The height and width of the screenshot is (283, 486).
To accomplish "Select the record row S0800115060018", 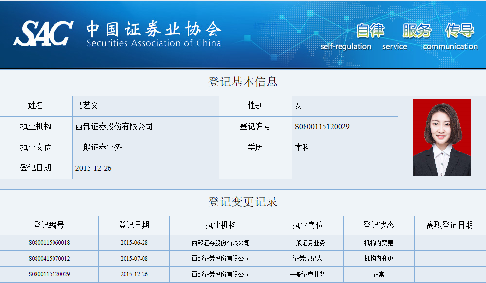I will [49, 243].
